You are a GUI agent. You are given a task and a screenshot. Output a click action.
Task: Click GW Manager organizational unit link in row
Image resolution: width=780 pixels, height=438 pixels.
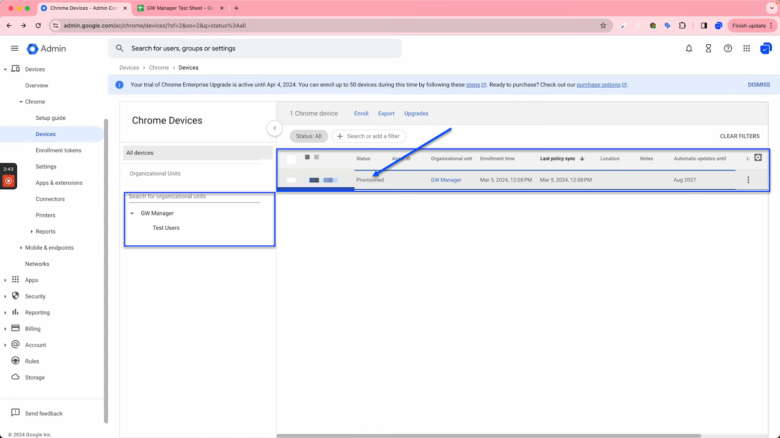coord(446,180)
